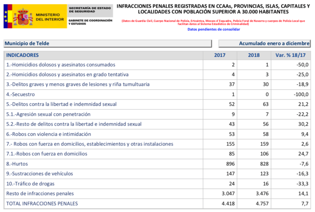The height and width of the screenshot is (212, 315).
Task: Click the 'Acumulado enero a diciembre' box
Action: (x=264, y=44)
